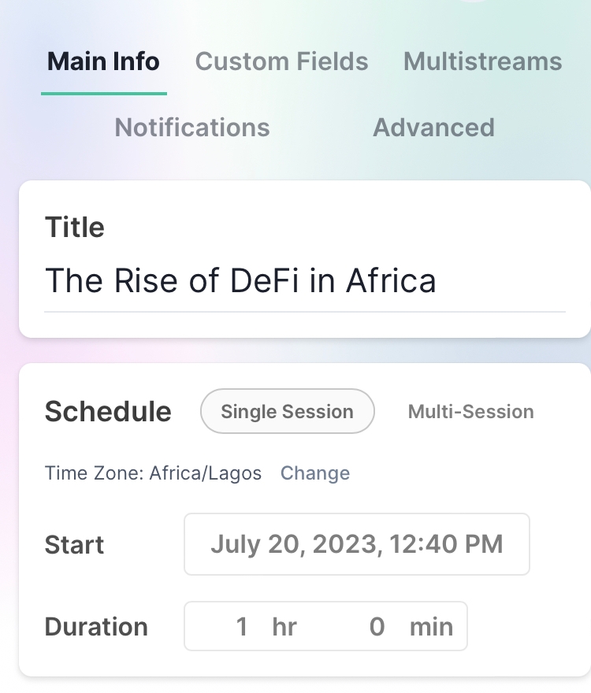Click the green underline beneath Main Info
The height and width of the screenshot is (693, 591).
coord(103,94)
